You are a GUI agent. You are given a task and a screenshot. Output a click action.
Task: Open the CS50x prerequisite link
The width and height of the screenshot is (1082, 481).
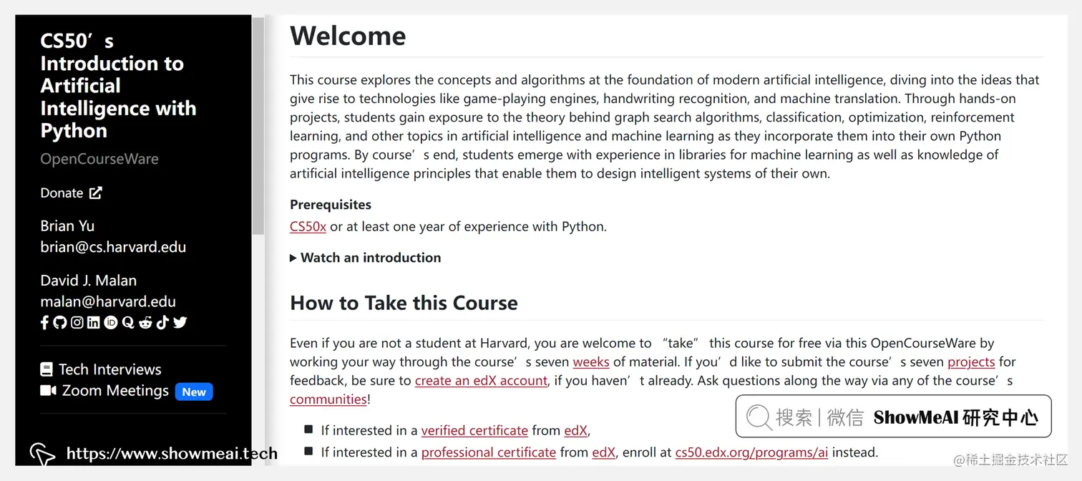(307, 226)
